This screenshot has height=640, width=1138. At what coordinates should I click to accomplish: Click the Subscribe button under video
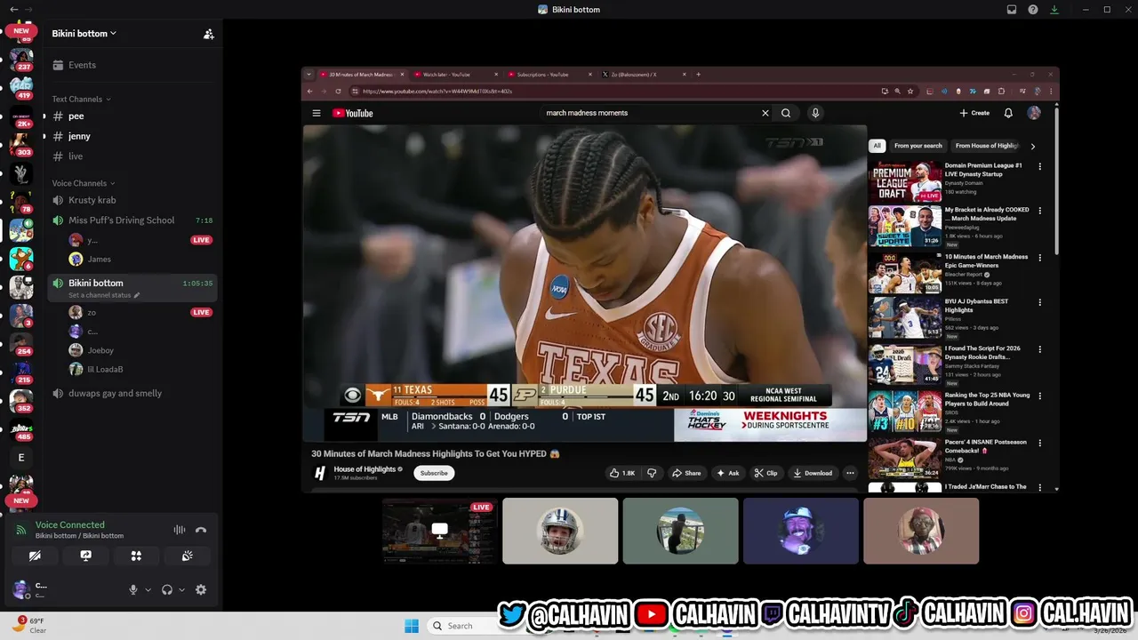tap(434, 473)
